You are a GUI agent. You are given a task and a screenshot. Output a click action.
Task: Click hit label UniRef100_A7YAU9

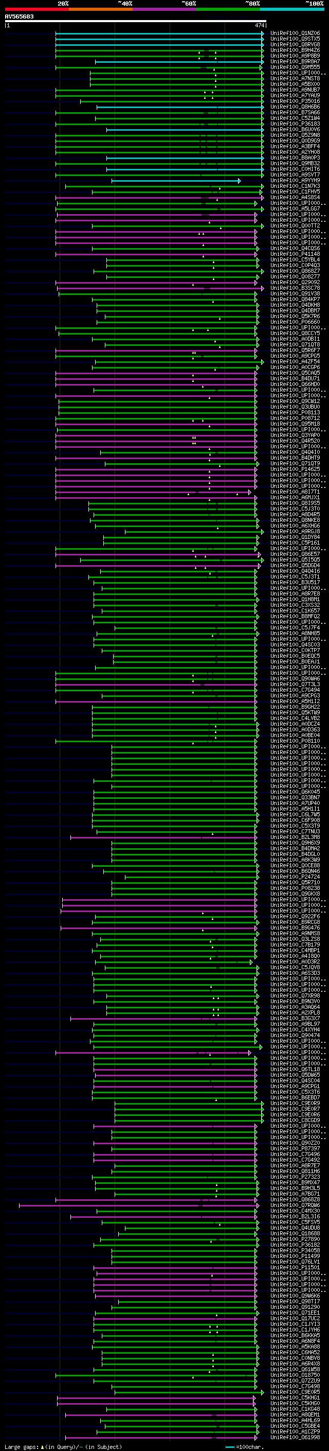(295, 96)
